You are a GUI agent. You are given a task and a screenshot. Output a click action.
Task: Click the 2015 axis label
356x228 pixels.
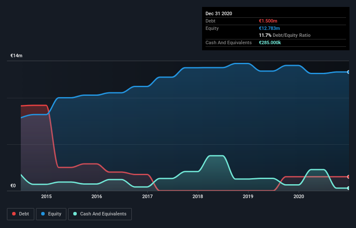[x=46, y=196]
